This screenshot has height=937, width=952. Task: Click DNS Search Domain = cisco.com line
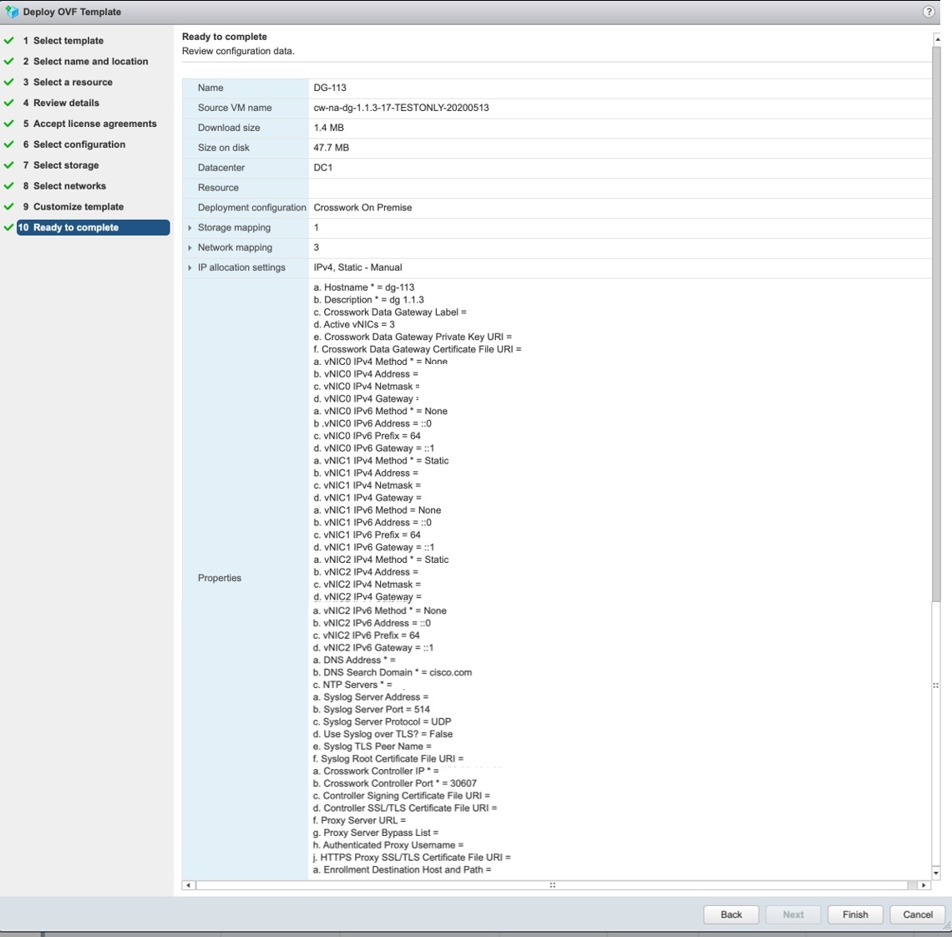point(392,673)
